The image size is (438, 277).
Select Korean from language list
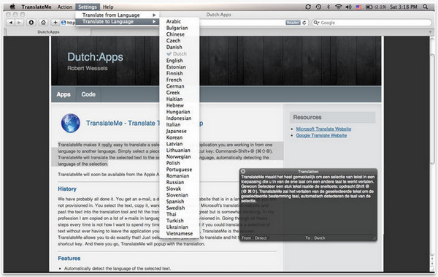point(179,137)
